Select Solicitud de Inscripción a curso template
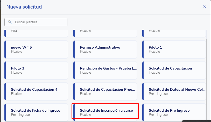This screenshot has height=122, width=211. 105,112
